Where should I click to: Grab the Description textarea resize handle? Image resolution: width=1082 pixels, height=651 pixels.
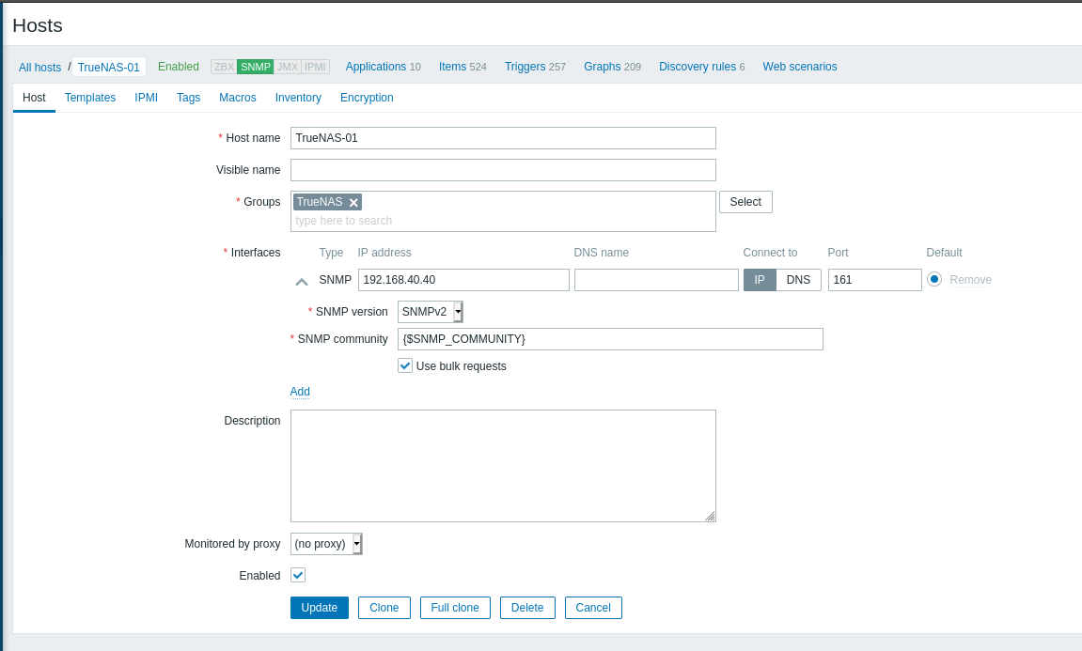coord(710,516)
